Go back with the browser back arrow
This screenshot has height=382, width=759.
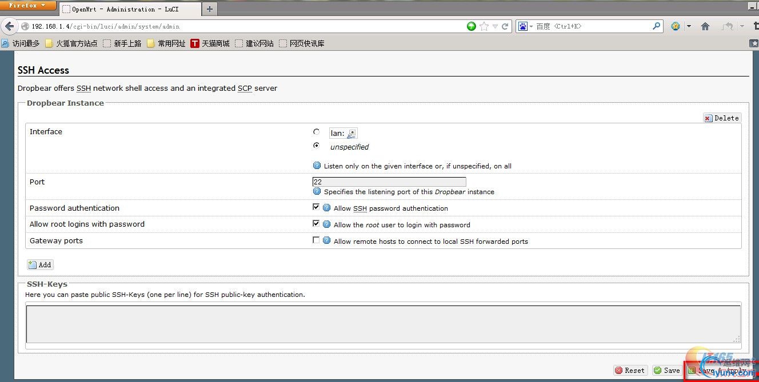(9, 26)
